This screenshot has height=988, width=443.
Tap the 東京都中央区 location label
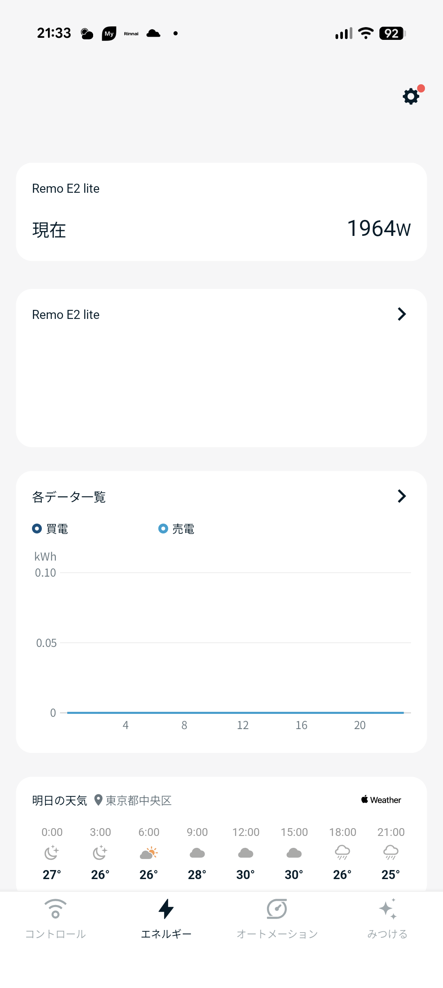tap(139, 800)
